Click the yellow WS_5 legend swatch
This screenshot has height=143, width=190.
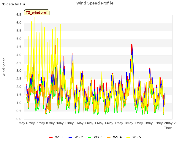click(128, 137)
